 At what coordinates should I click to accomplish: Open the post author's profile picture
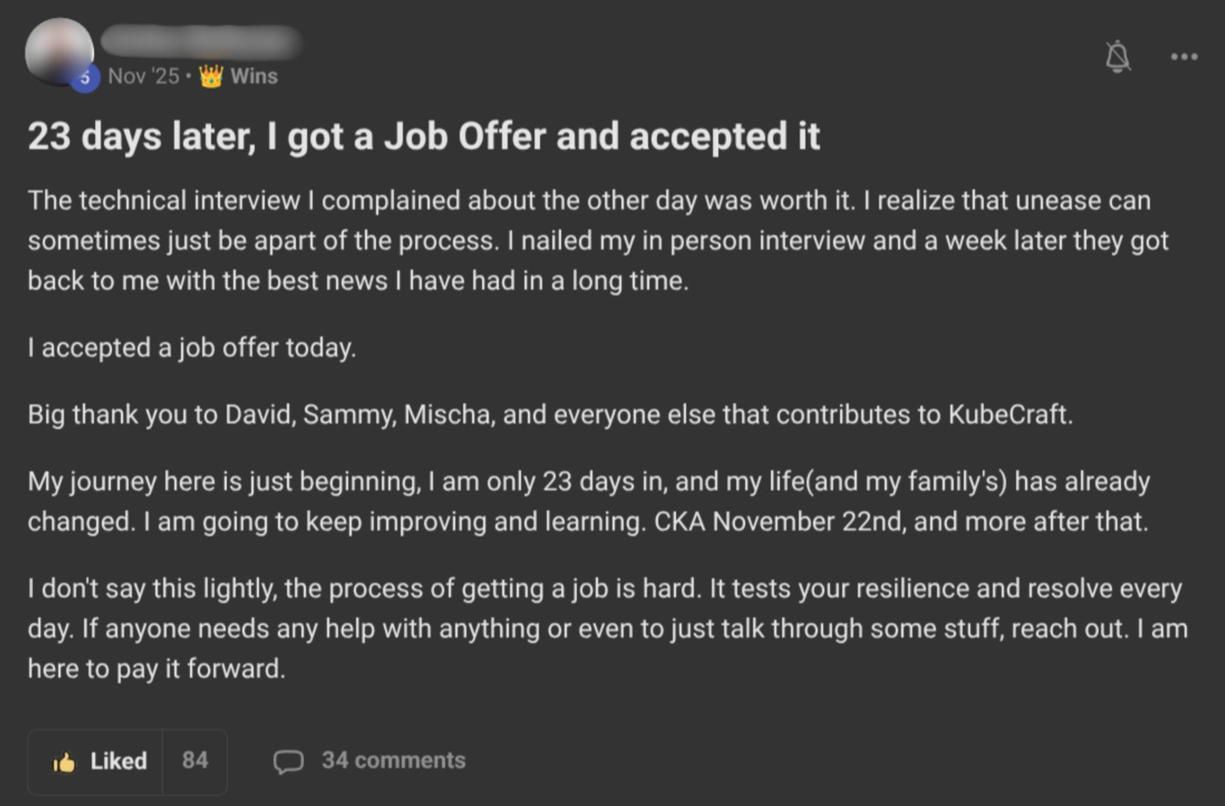pos(58,50)
